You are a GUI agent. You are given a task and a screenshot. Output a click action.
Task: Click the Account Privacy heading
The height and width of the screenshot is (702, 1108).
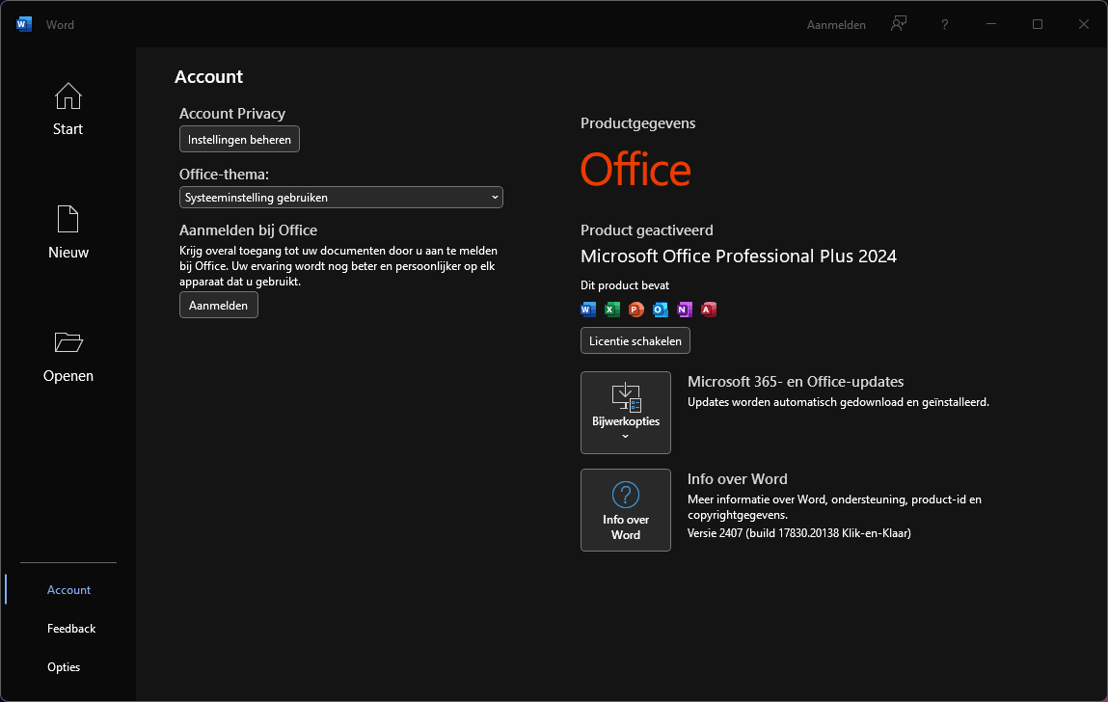pos(232,114)
